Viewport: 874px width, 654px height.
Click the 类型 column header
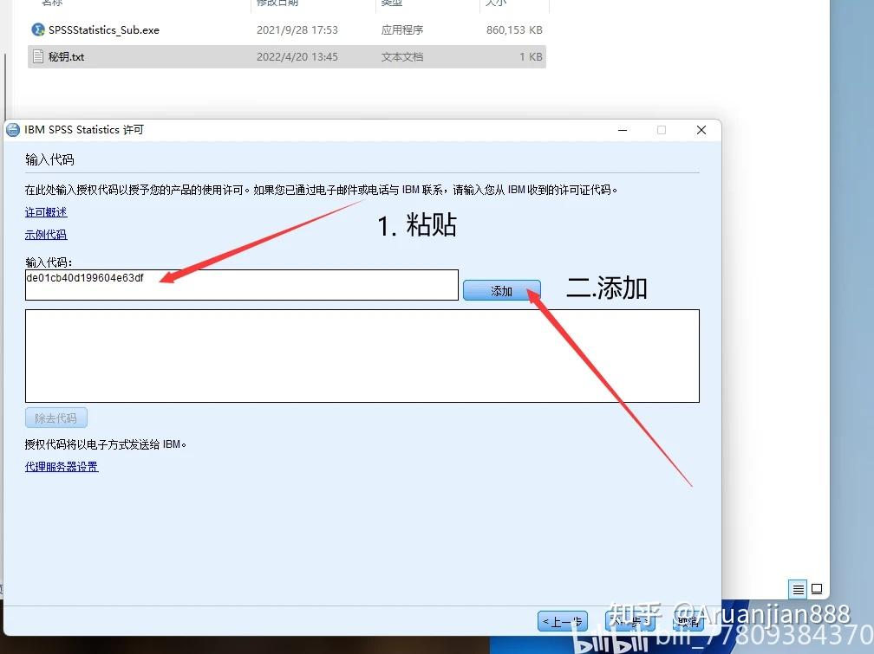pos(392,3)
